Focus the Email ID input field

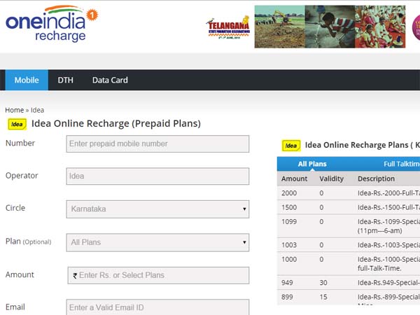(x=158, y=307)
